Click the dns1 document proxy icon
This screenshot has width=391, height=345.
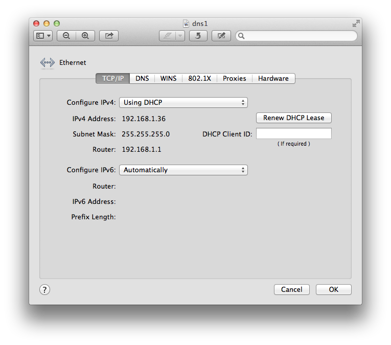(x=186, y=24)
